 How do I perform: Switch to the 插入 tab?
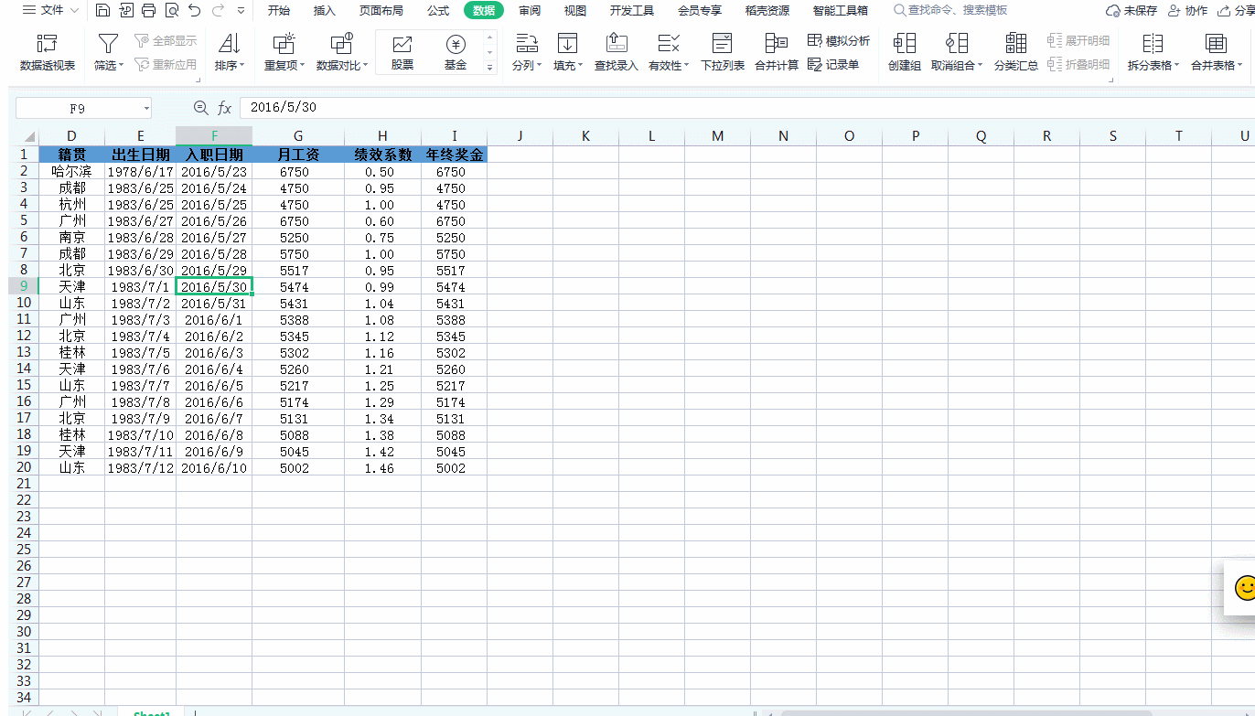pyautogui.click(x=324, y=11)
